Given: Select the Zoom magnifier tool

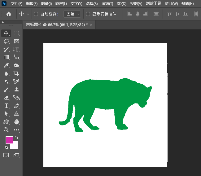Looking at the screenshot, I should [x=6, y=130].
